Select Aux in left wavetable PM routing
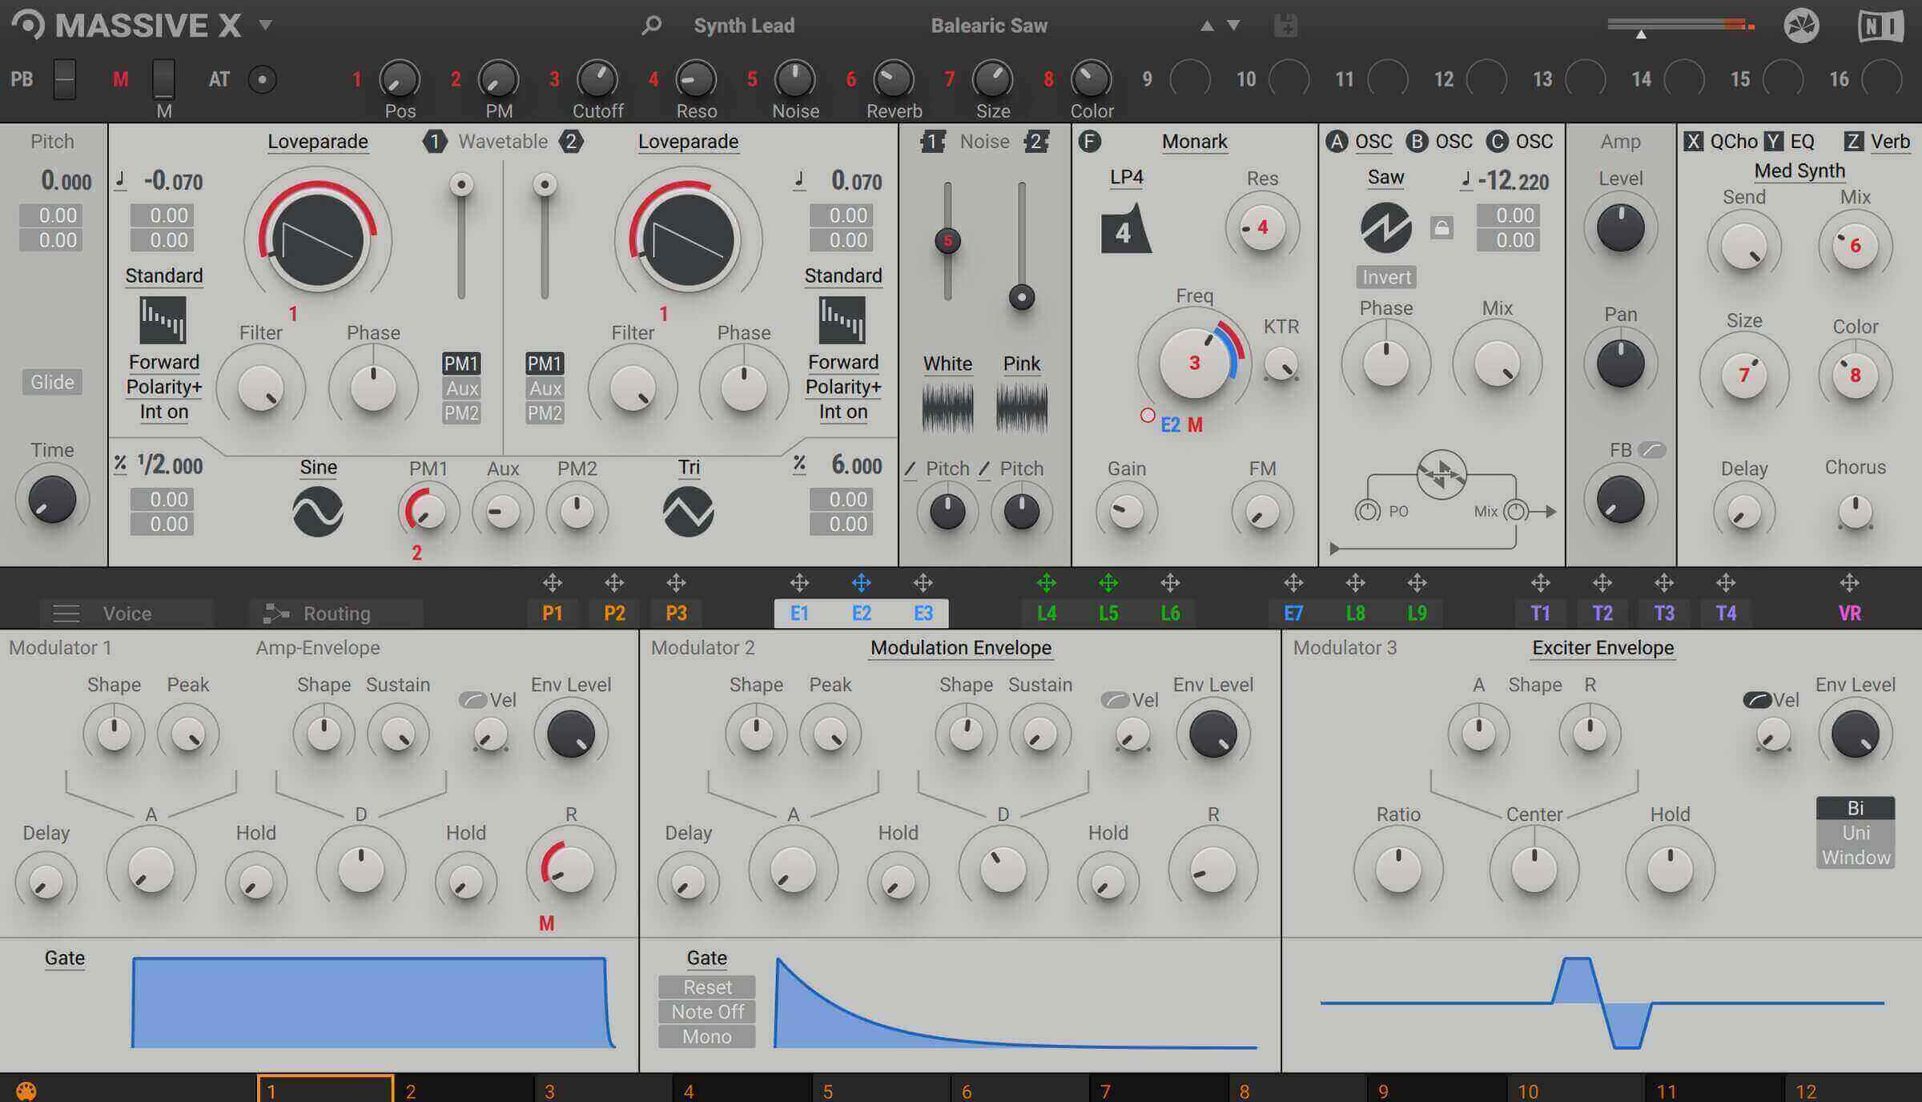 pos(462,388)
